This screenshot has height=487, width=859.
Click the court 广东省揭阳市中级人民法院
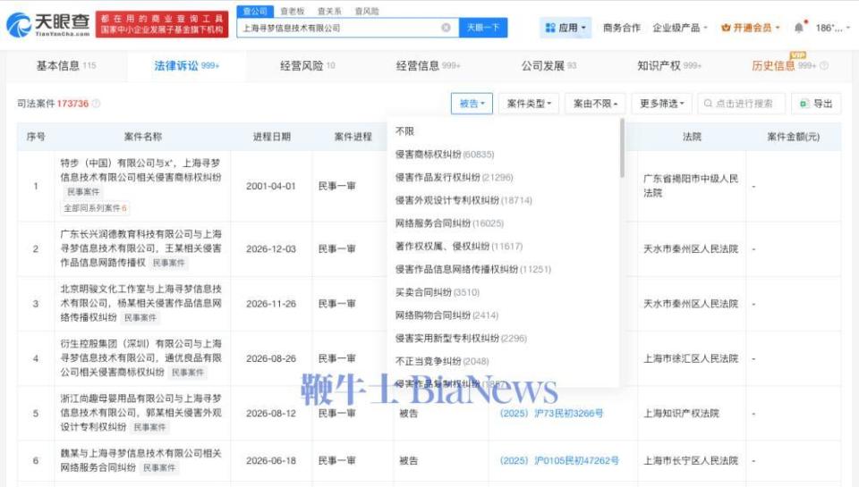690,186
